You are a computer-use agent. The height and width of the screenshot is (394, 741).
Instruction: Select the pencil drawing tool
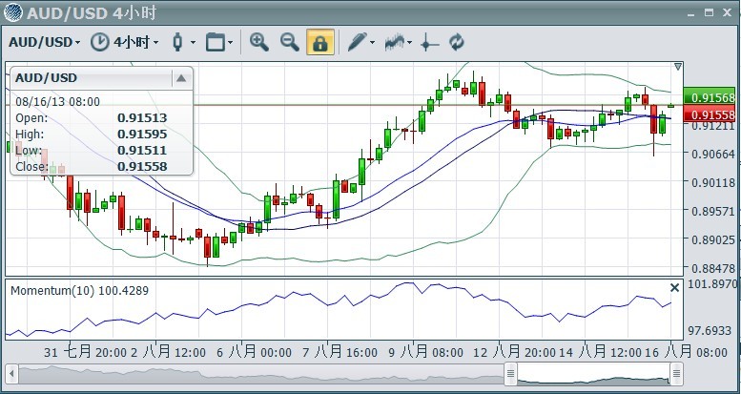pos(357,42)
